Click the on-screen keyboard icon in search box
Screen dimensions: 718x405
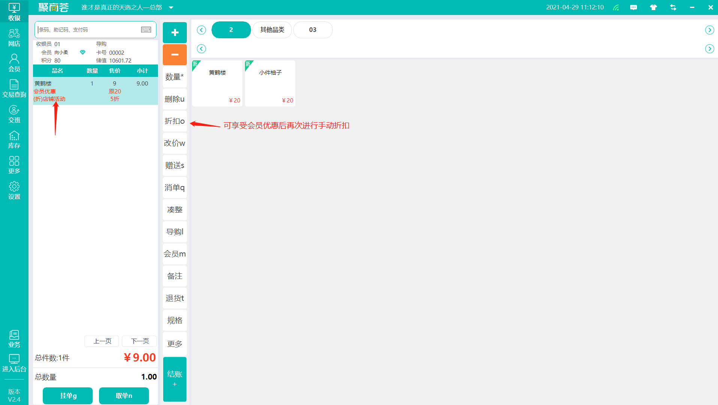click(146, 30)
